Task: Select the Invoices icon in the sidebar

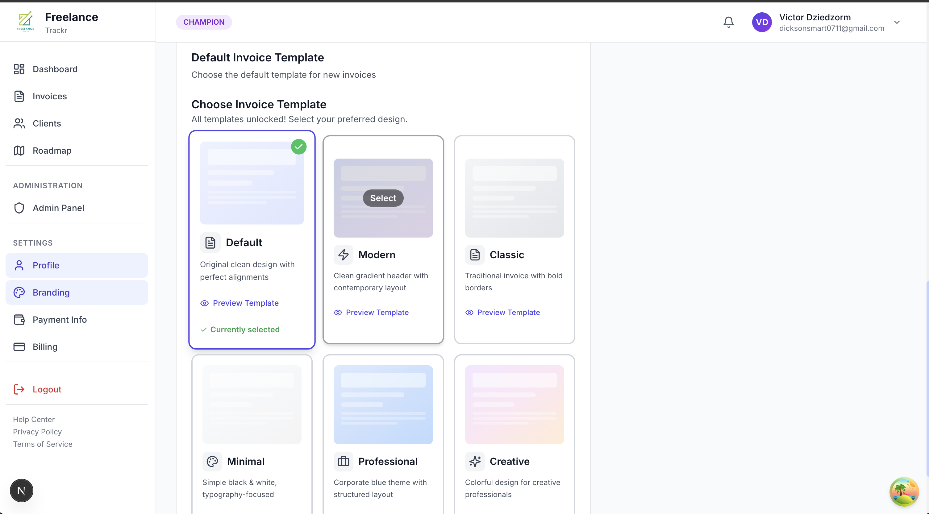Action: click(x=19, y=96)
